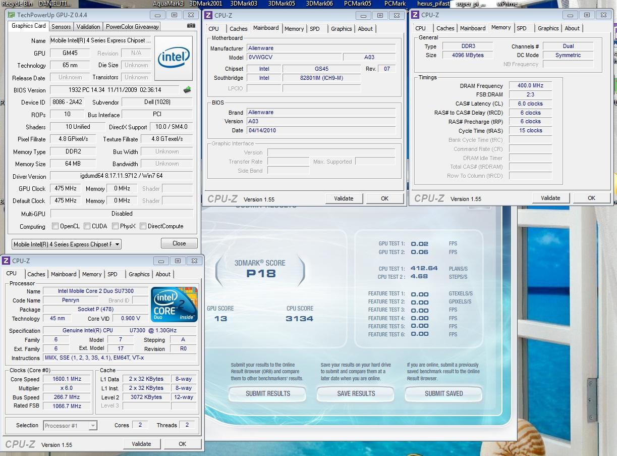Enable the CUDA checkbox

(87, 226)
